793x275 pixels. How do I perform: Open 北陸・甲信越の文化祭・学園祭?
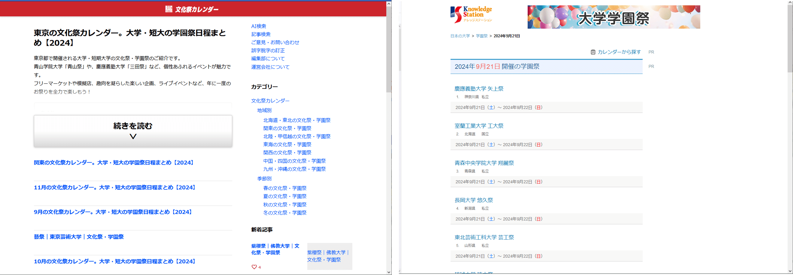297,136
